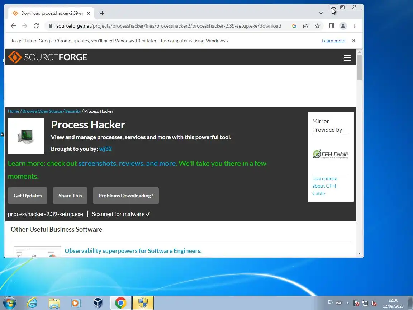This screenshot has width=413, height=310.
Task: Open Windows Media Player taskbar icon
Action: click(76, 303)
